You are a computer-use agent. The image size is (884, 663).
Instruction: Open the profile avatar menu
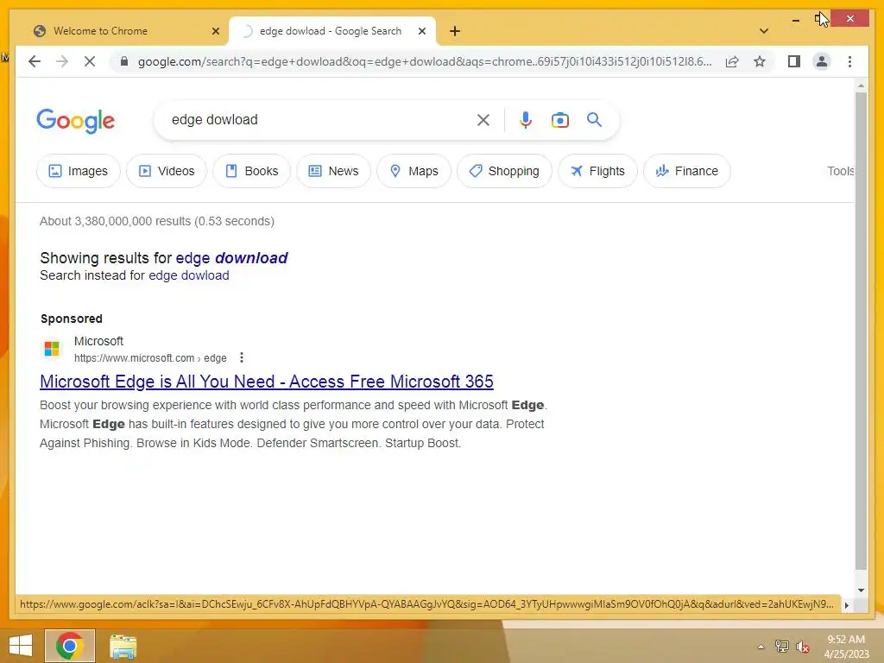point(822,61)
